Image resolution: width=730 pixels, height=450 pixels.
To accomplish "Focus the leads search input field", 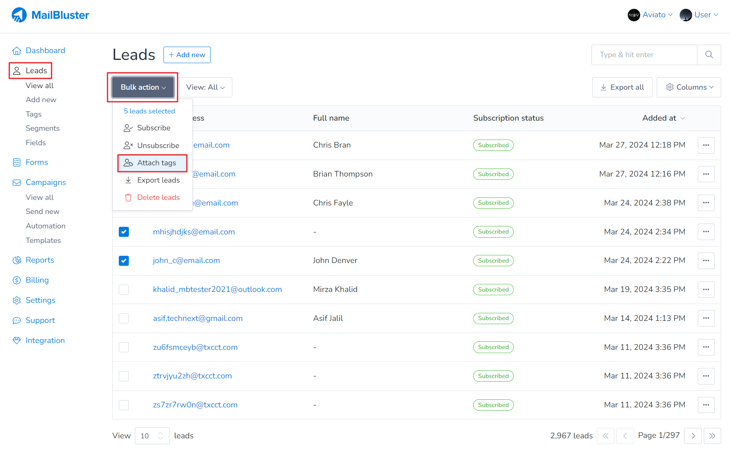I will [x=644, y=55].
